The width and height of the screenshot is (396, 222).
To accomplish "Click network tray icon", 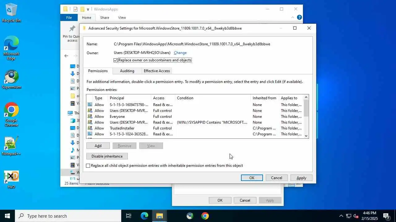I will (349, 216).
